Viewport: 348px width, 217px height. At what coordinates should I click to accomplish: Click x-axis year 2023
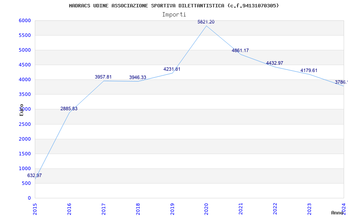point(309,209)
